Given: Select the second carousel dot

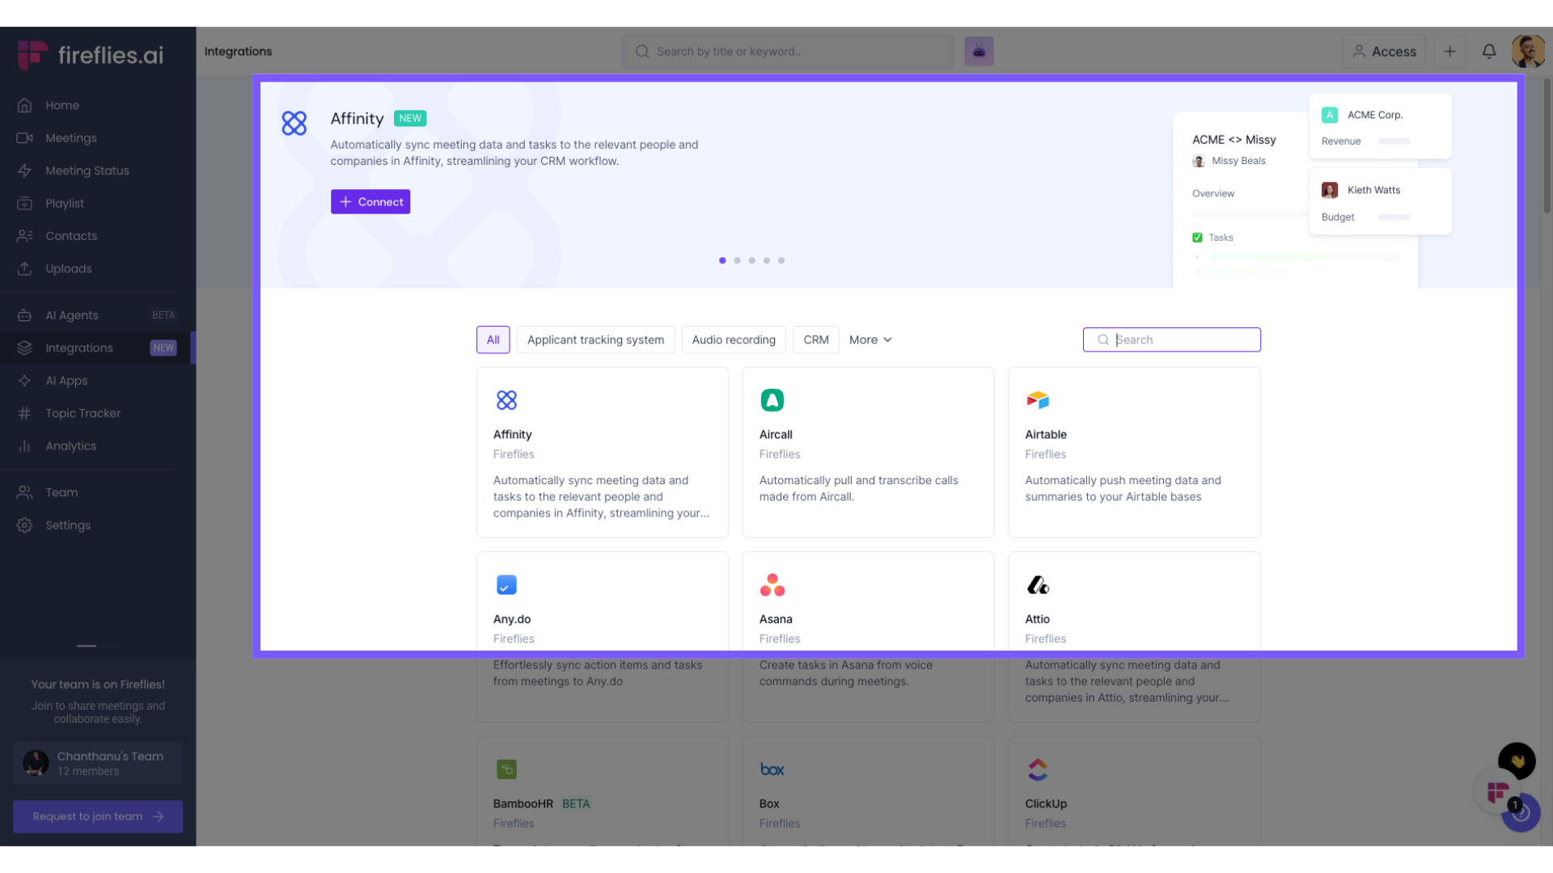Looking at the screenshot, I should [x=737, y=260].
